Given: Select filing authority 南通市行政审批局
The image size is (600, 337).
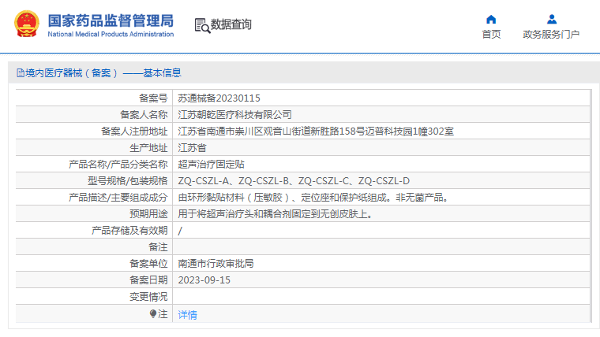Looking at the screenshot, I should tap(216, 263).
